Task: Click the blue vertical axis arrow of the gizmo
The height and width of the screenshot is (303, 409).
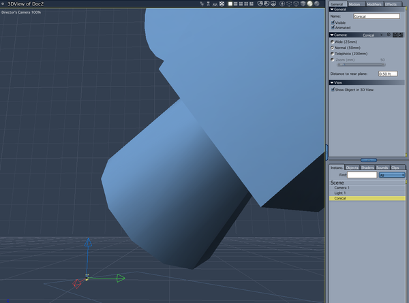Action: coord(88,242)
